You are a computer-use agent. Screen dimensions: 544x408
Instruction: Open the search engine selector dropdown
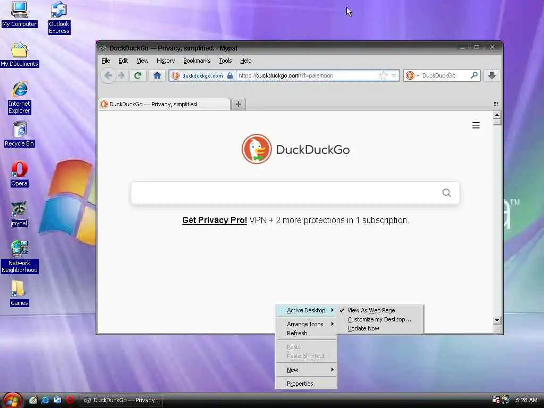pos(412,75)
